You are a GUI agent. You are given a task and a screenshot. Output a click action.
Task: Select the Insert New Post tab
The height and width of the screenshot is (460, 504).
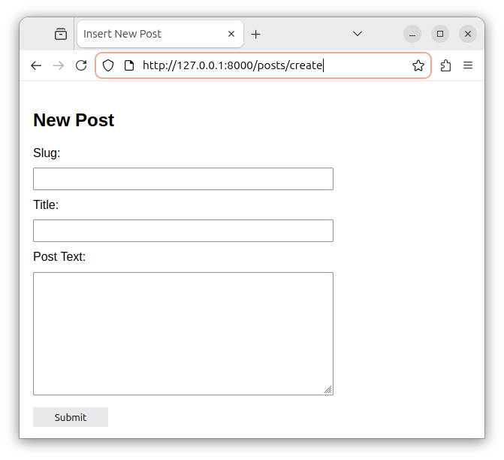point(160,34)
